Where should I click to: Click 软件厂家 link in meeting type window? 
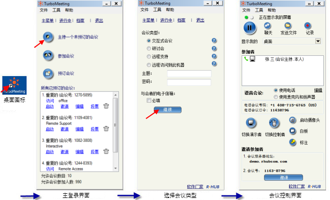point(195,186)
